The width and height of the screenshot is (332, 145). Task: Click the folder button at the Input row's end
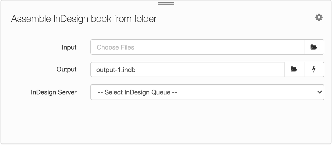[314, 47]
